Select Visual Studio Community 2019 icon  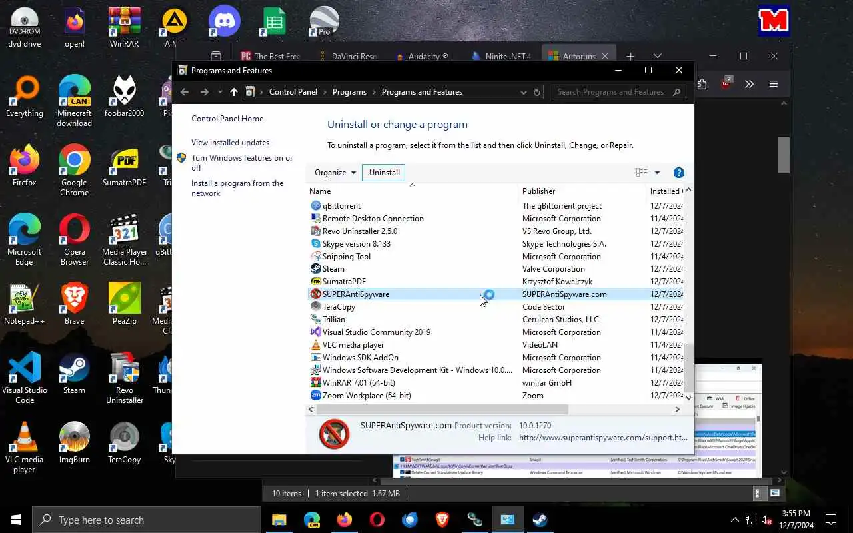point(316,332)
